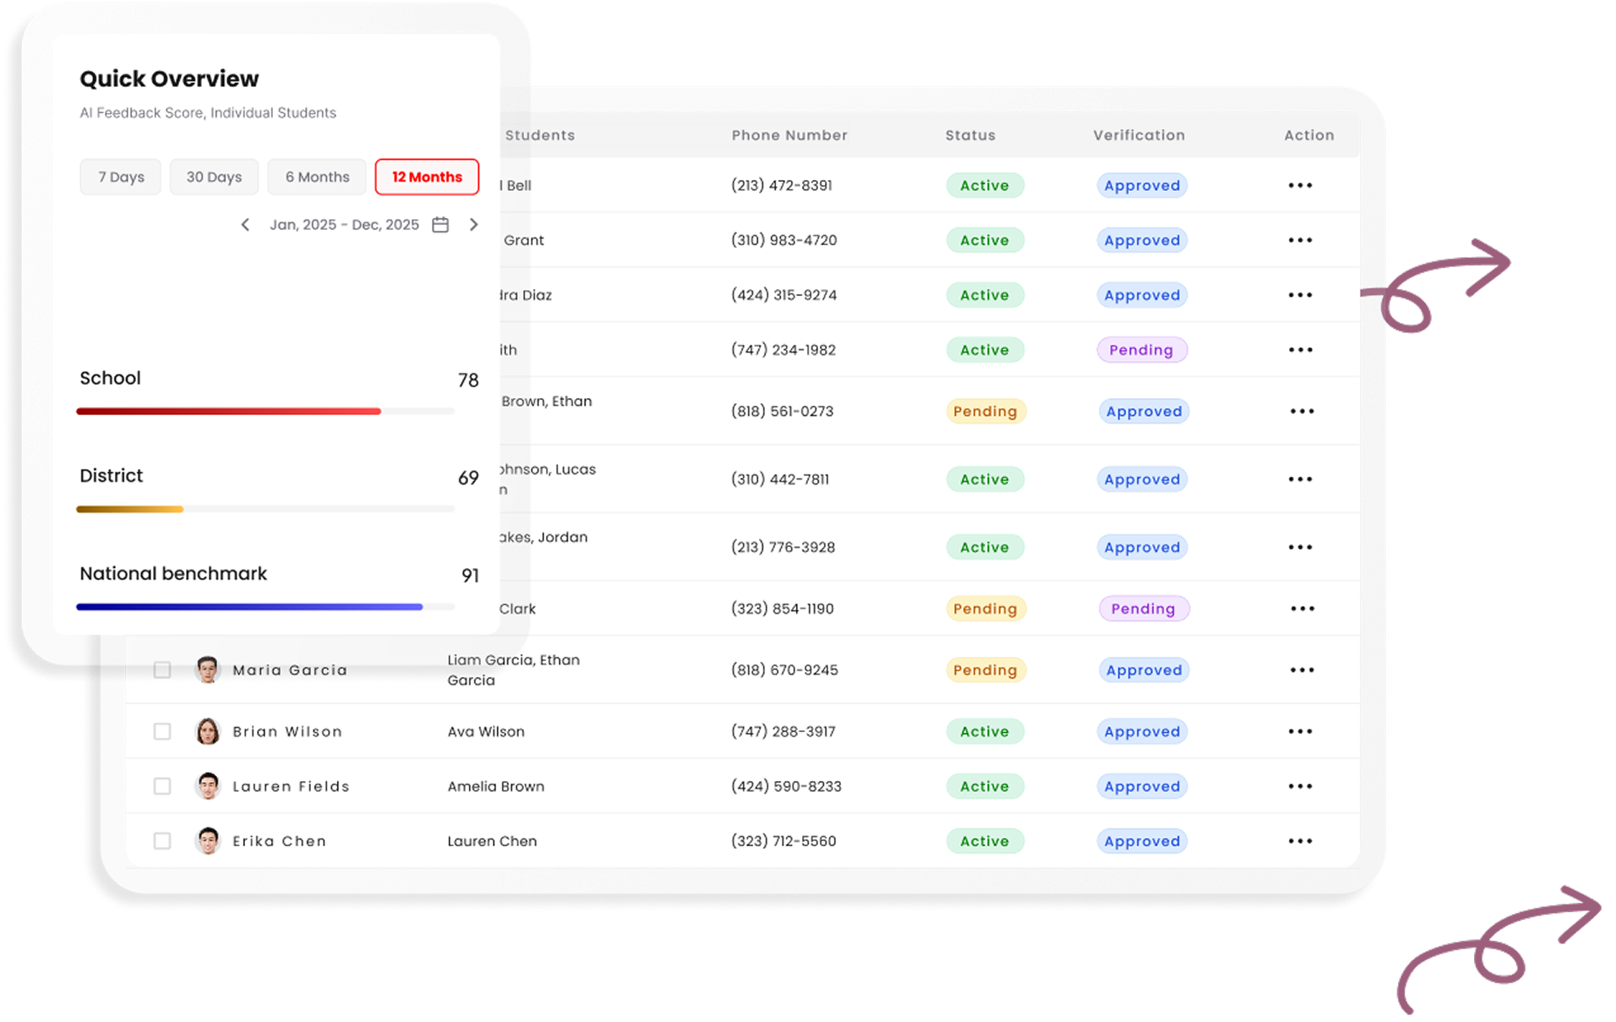Click Maria Garcia's avatar photo

point(207,669)
